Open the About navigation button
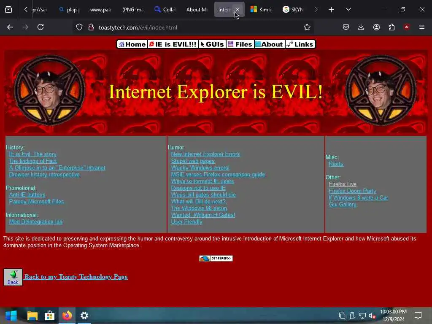Screen dimensions: 432x324 [269, 44]
